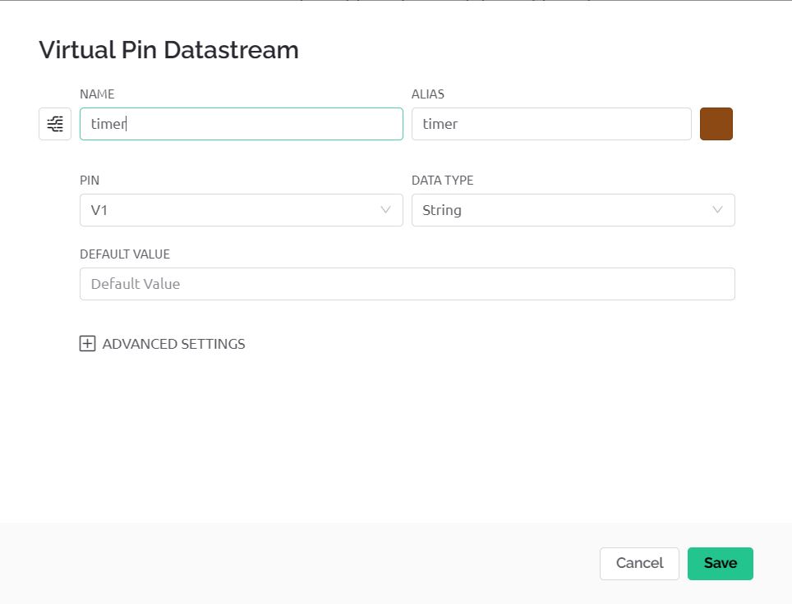
Task: Click the chevron arrow in the Data Type field
Action: click(x=717, y=210)
